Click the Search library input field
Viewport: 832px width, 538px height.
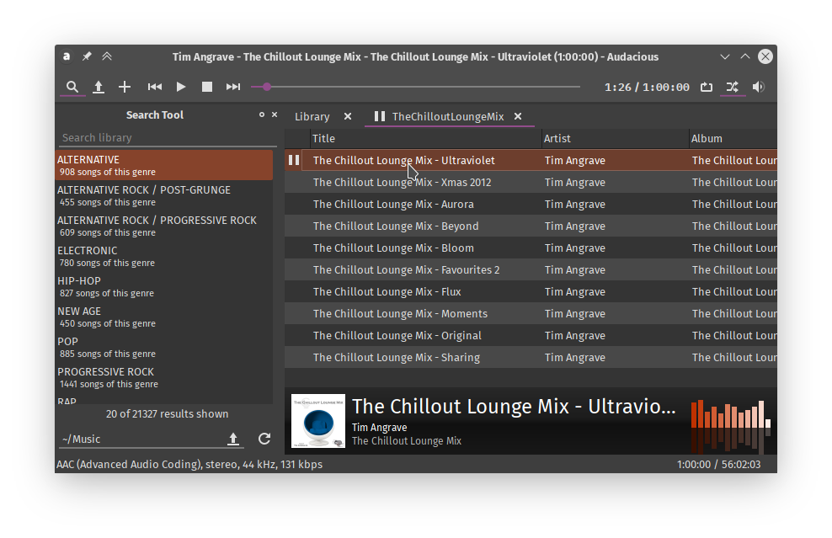tap(168, 138)
